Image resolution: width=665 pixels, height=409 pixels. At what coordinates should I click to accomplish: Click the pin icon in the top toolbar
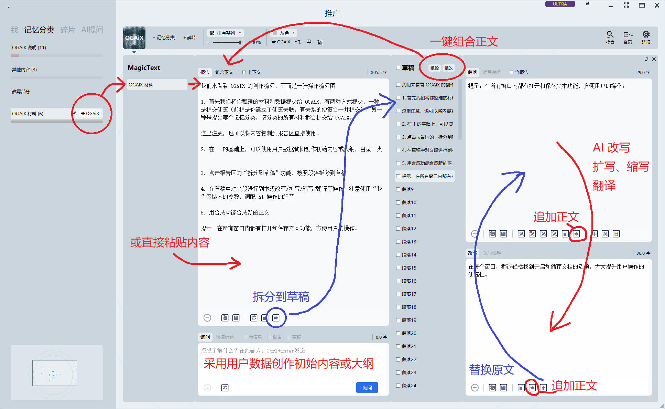pos(309,42)
